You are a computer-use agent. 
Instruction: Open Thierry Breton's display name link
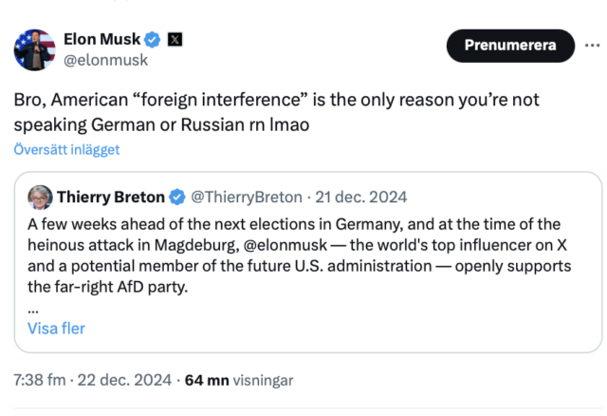pyautogui.click(x=111, y=198)
